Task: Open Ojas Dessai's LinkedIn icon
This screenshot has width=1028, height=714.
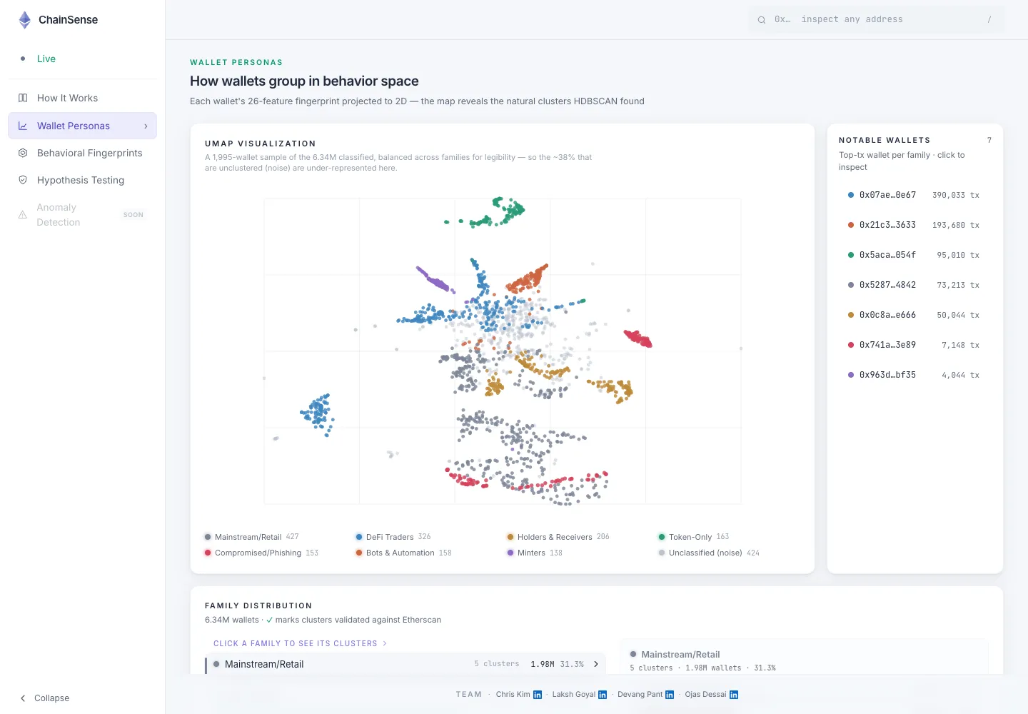Action: (734, 695)
